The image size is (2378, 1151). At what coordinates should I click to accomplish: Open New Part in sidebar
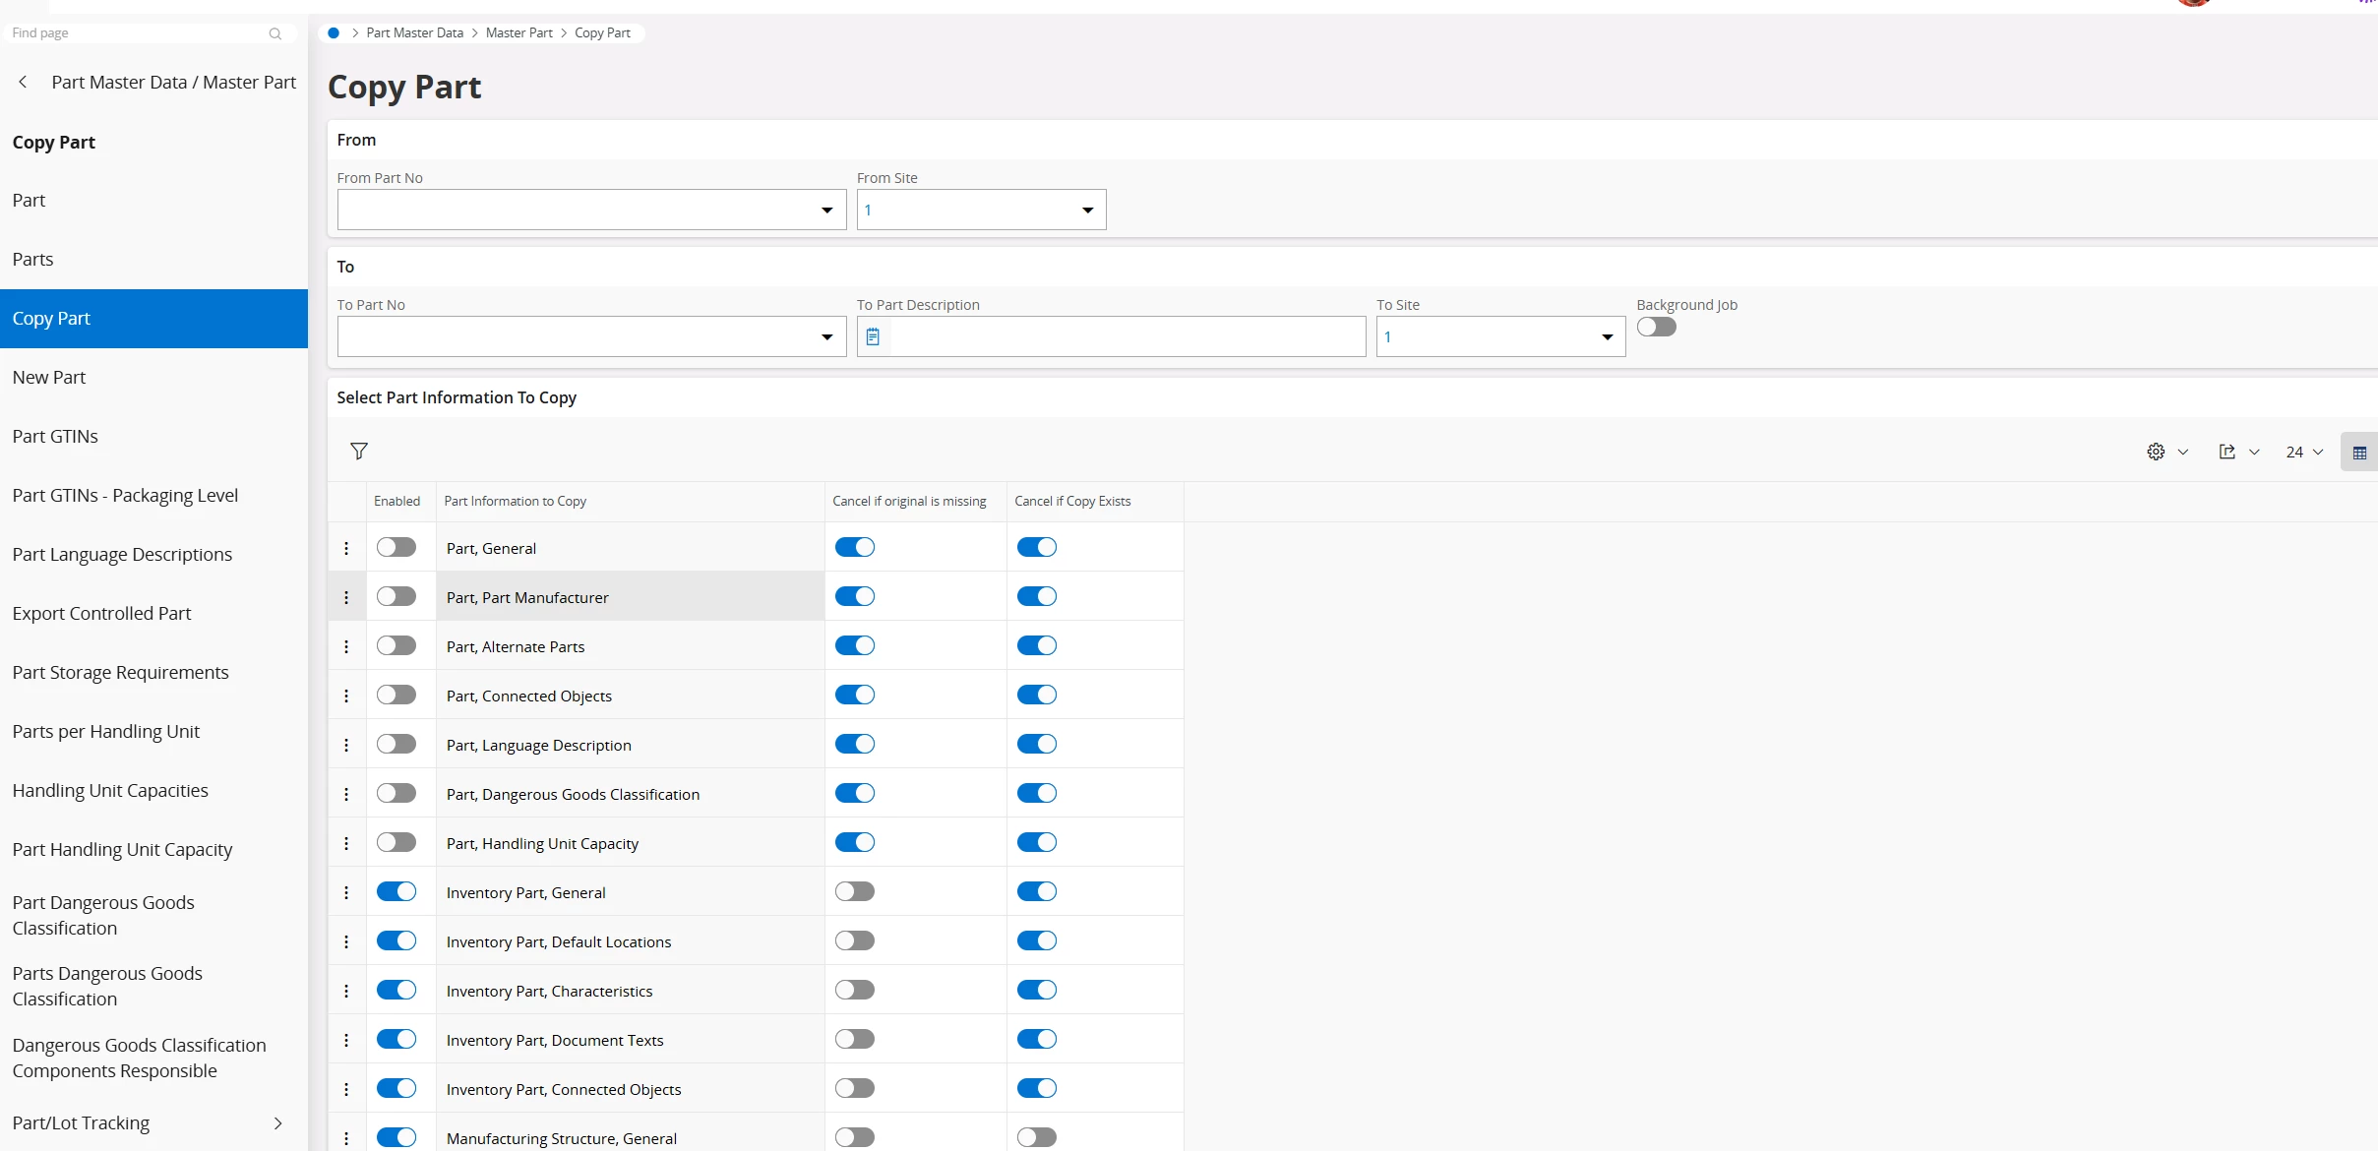tap(49, 378)
